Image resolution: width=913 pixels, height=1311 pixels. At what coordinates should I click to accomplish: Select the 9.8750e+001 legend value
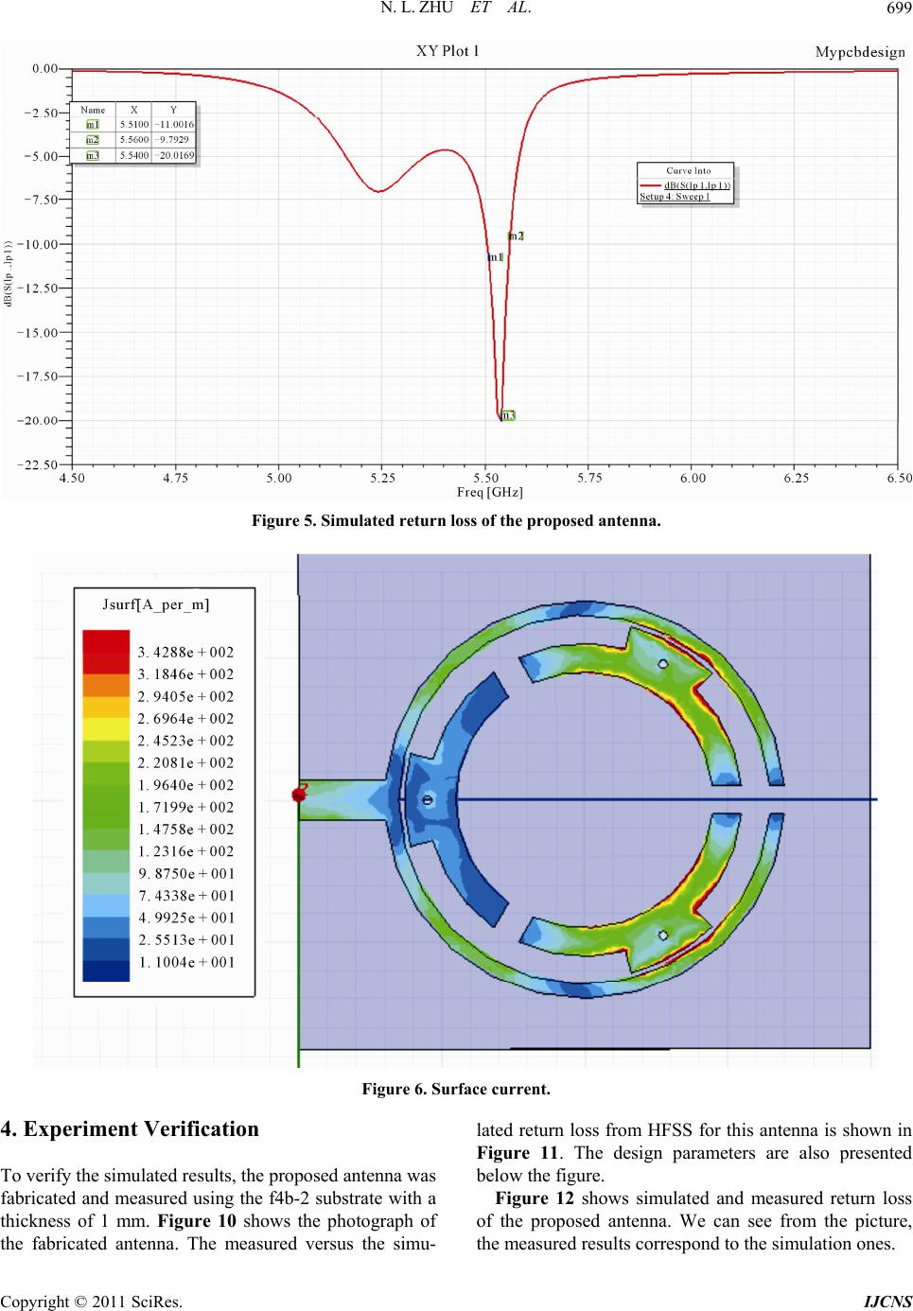coord(185,874)
